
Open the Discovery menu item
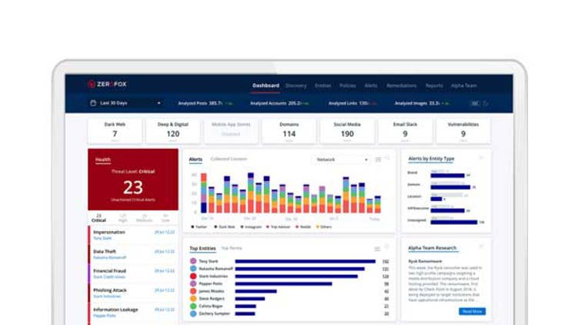tap(295, 85)
